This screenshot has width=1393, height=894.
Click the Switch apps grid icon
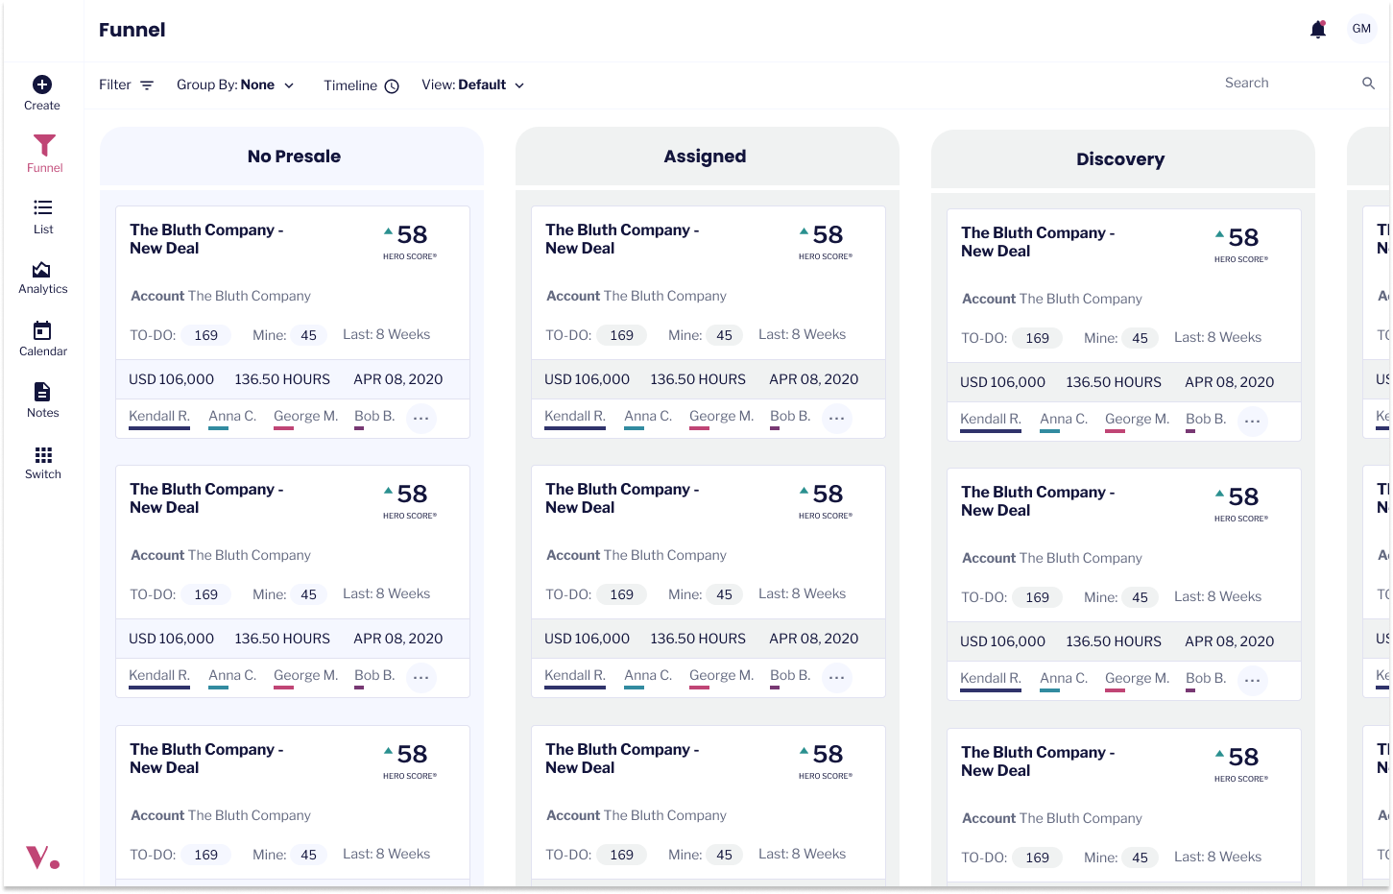coord(43,455)
